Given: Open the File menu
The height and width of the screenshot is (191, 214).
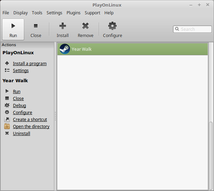Looking at the screenshot, I should [x=6, y=13].
